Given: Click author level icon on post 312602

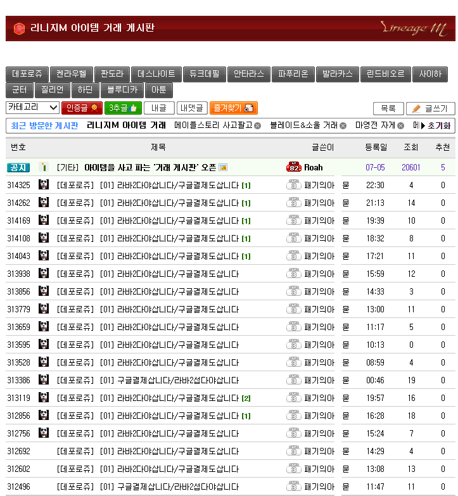Looking at the screenshot, I should pos(294,468).
